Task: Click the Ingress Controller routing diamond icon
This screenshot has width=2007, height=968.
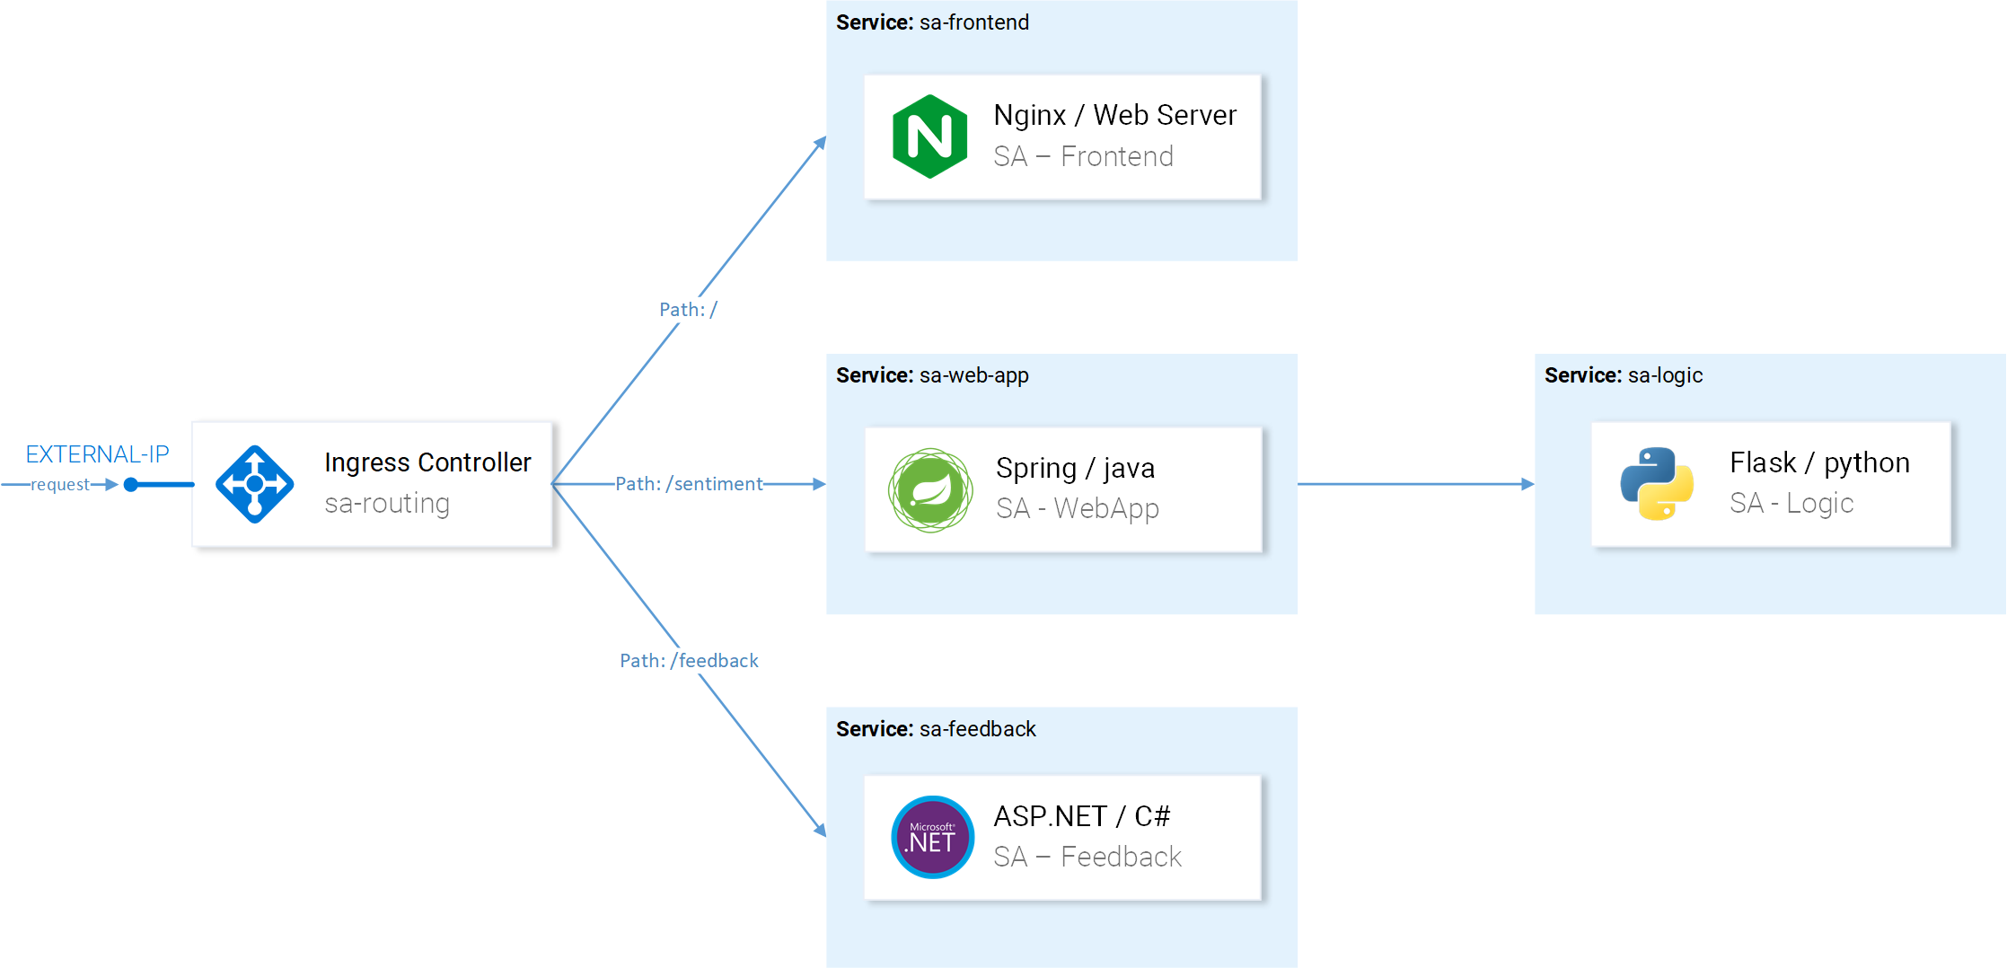Action: coord(255,484)
